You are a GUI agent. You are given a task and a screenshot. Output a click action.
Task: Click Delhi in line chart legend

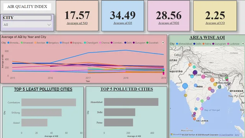coord(128,43)
